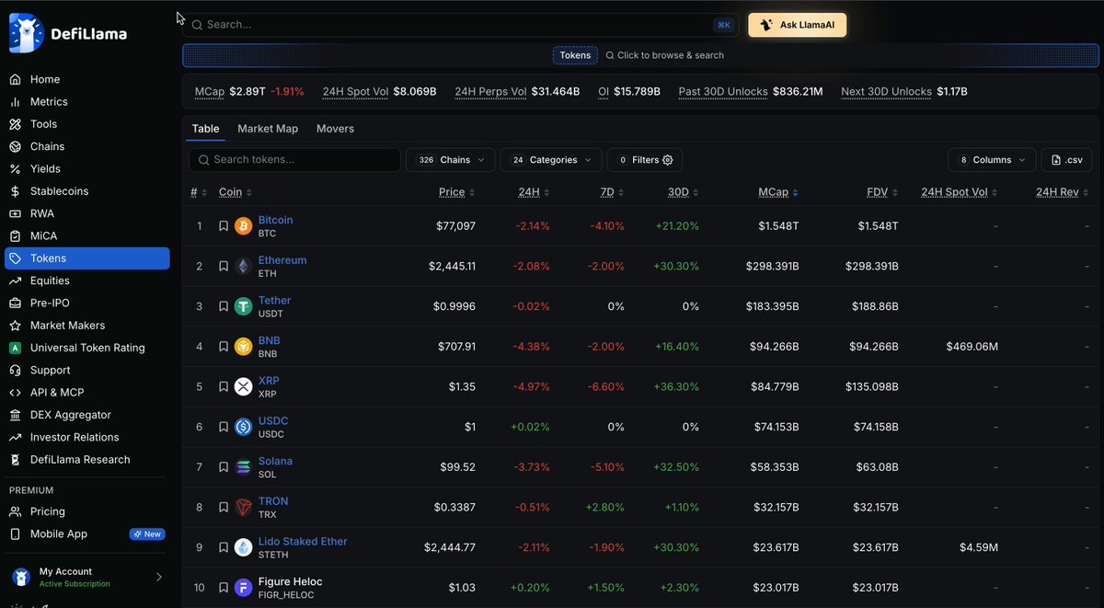1104x608 pixels.
Task: Focus the top Search bar
Action: tap(460, 25)
